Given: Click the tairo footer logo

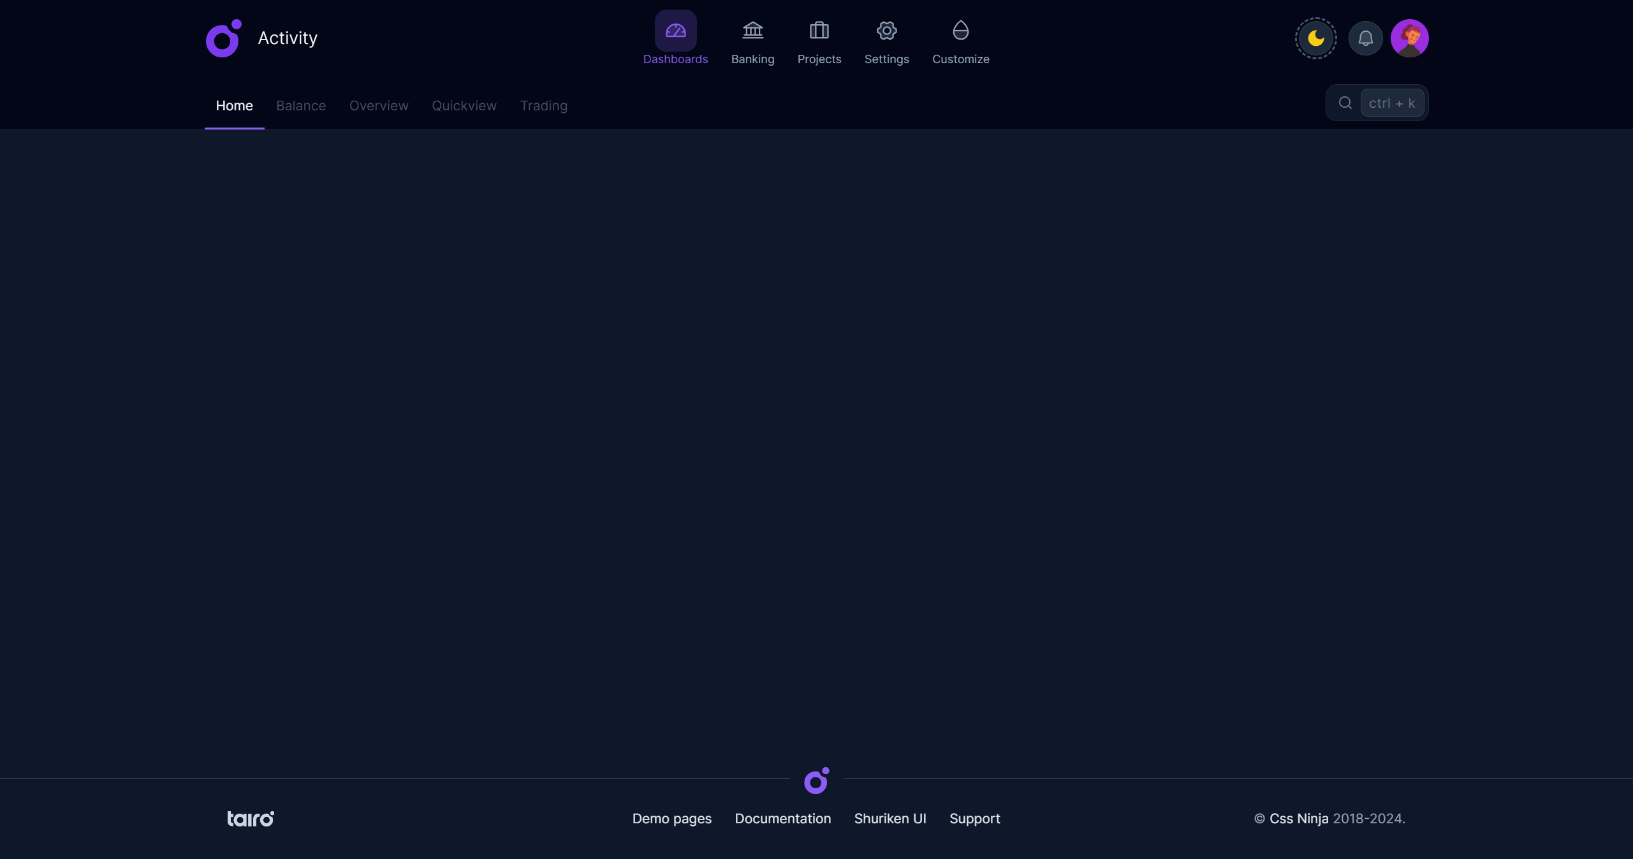Looking at the screenshot, I should (x=251, y=818).
